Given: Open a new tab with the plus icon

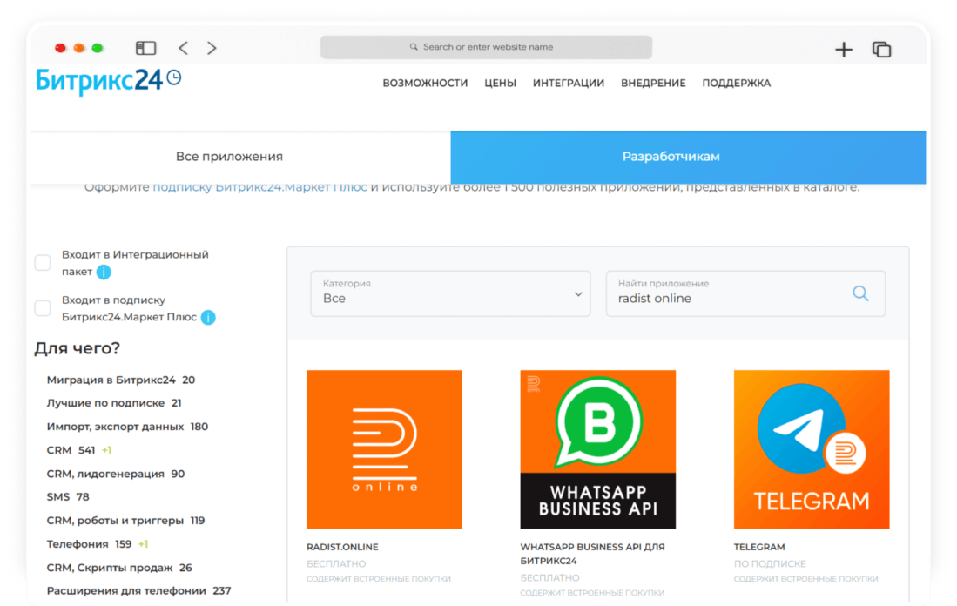Looking at the screenshot, I should (x=844, y=50).
